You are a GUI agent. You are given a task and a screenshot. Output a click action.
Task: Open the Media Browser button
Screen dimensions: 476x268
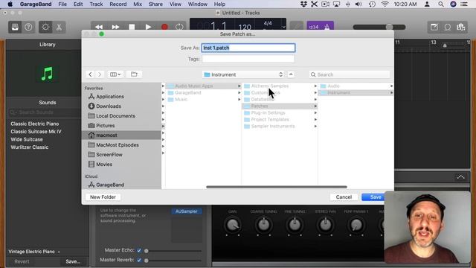(461, 27)
